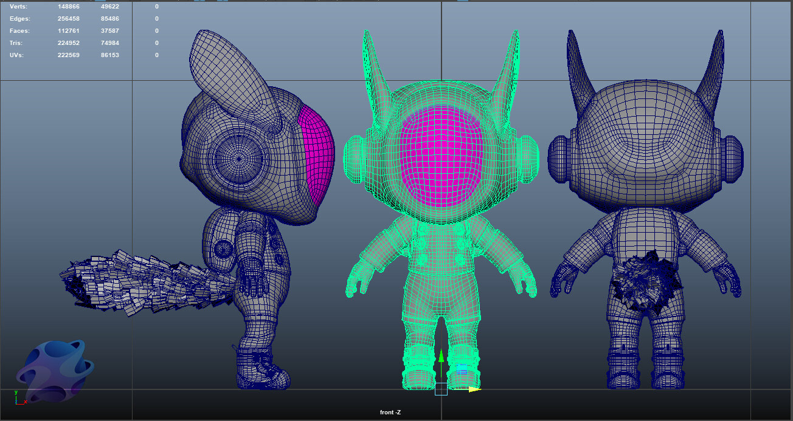The width and height of the screenshot is (793, 421).
Task: Click the Faces value 112761
Action: pyautogui.click(x=68, y=30)
